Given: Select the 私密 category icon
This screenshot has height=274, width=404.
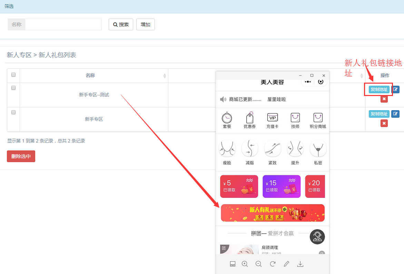Looking at the screenshot, I should coord(318,149).
